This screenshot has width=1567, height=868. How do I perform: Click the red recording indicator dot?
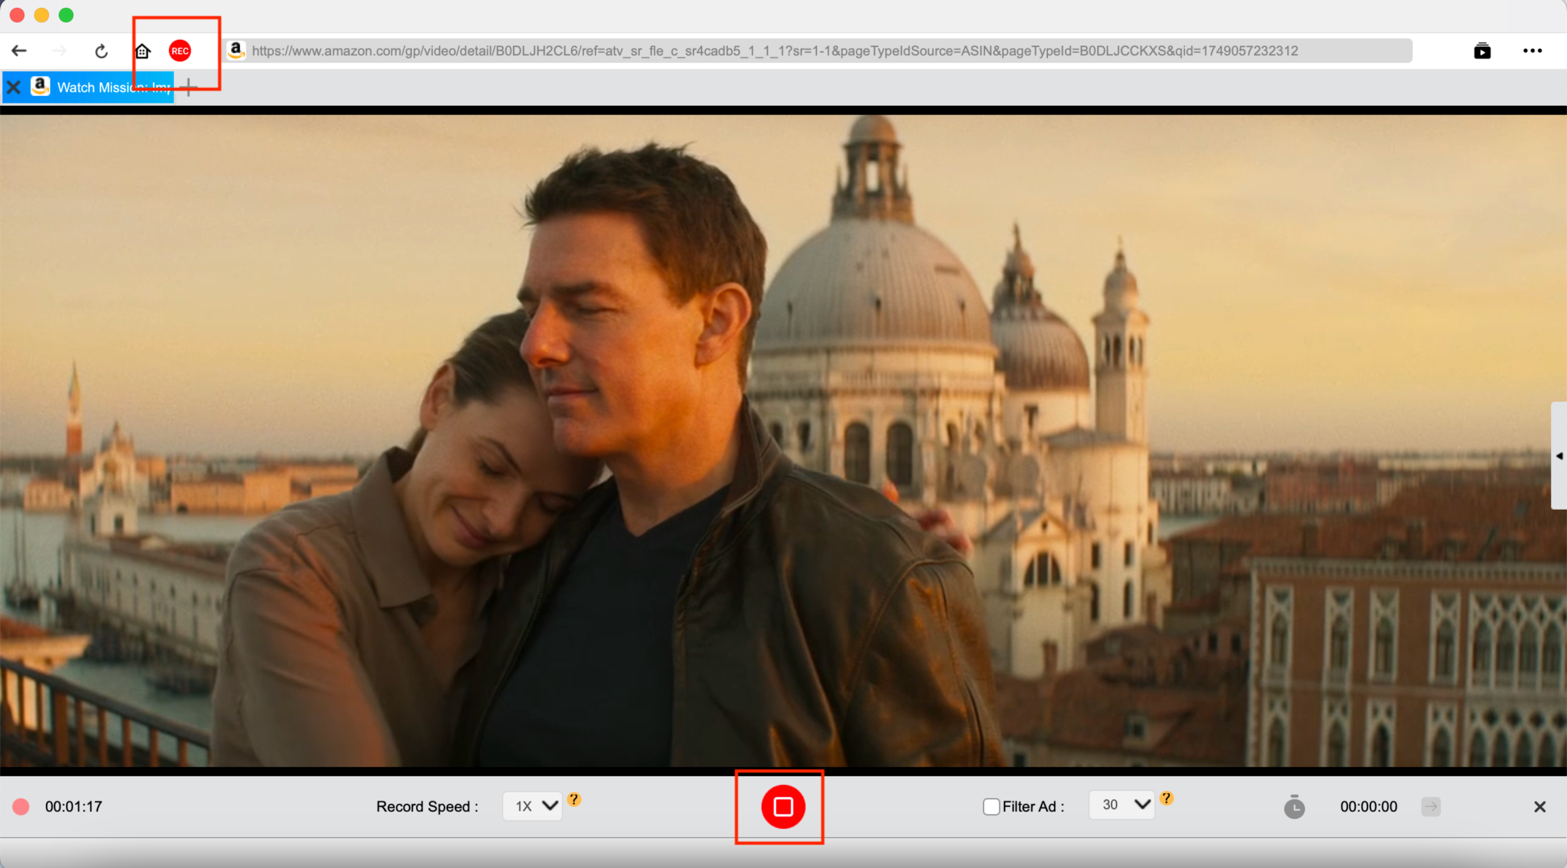point(21,806)
